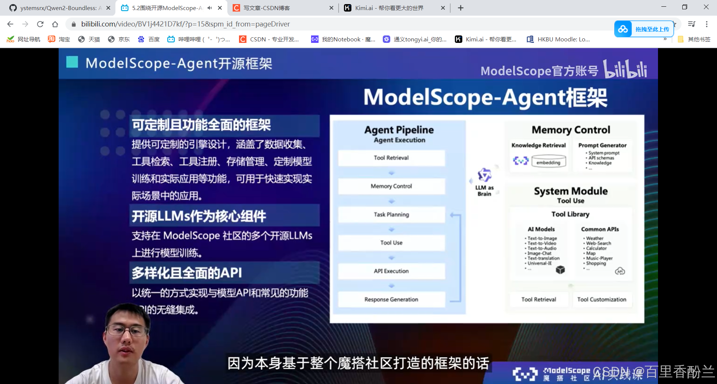
Task: Click the bilibili video URL address bar
Action: coord(186,24)
